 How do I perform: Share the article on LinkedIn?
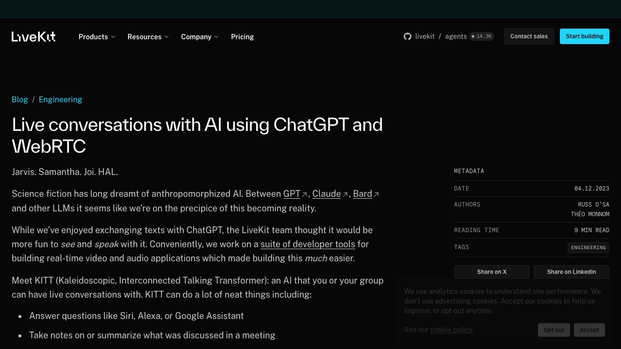point(572,272)
